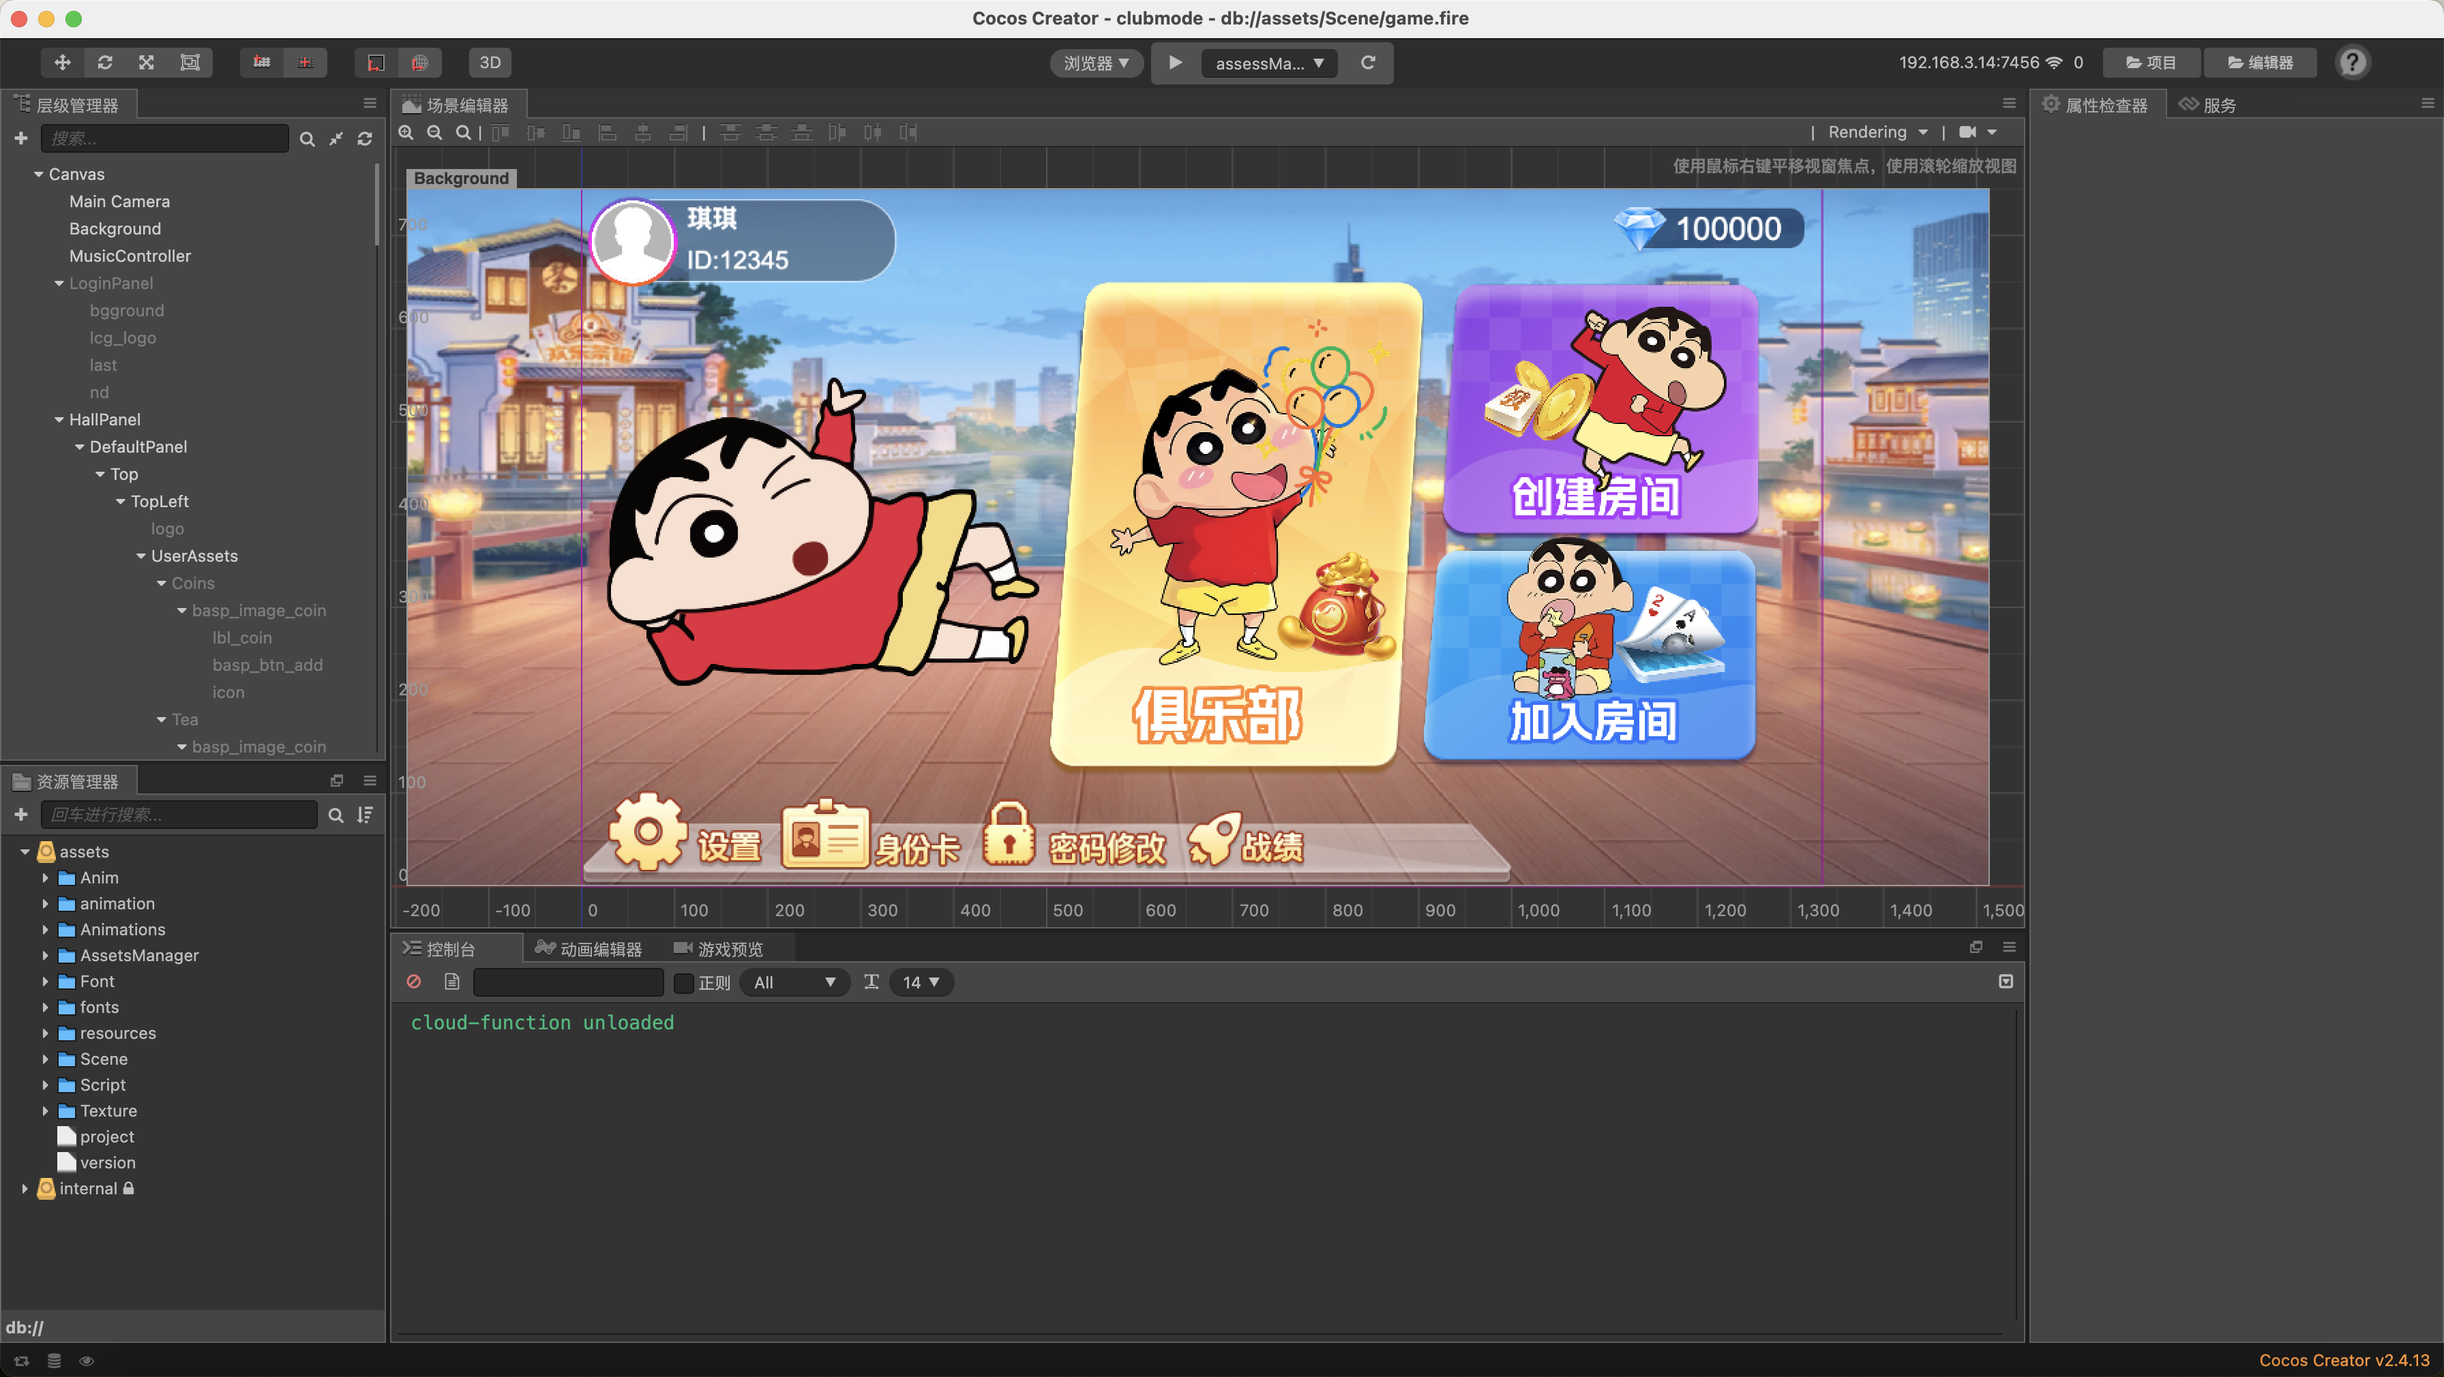
Task: Reload the preview with refresh icon
Action: click(x=1368, y=63)
